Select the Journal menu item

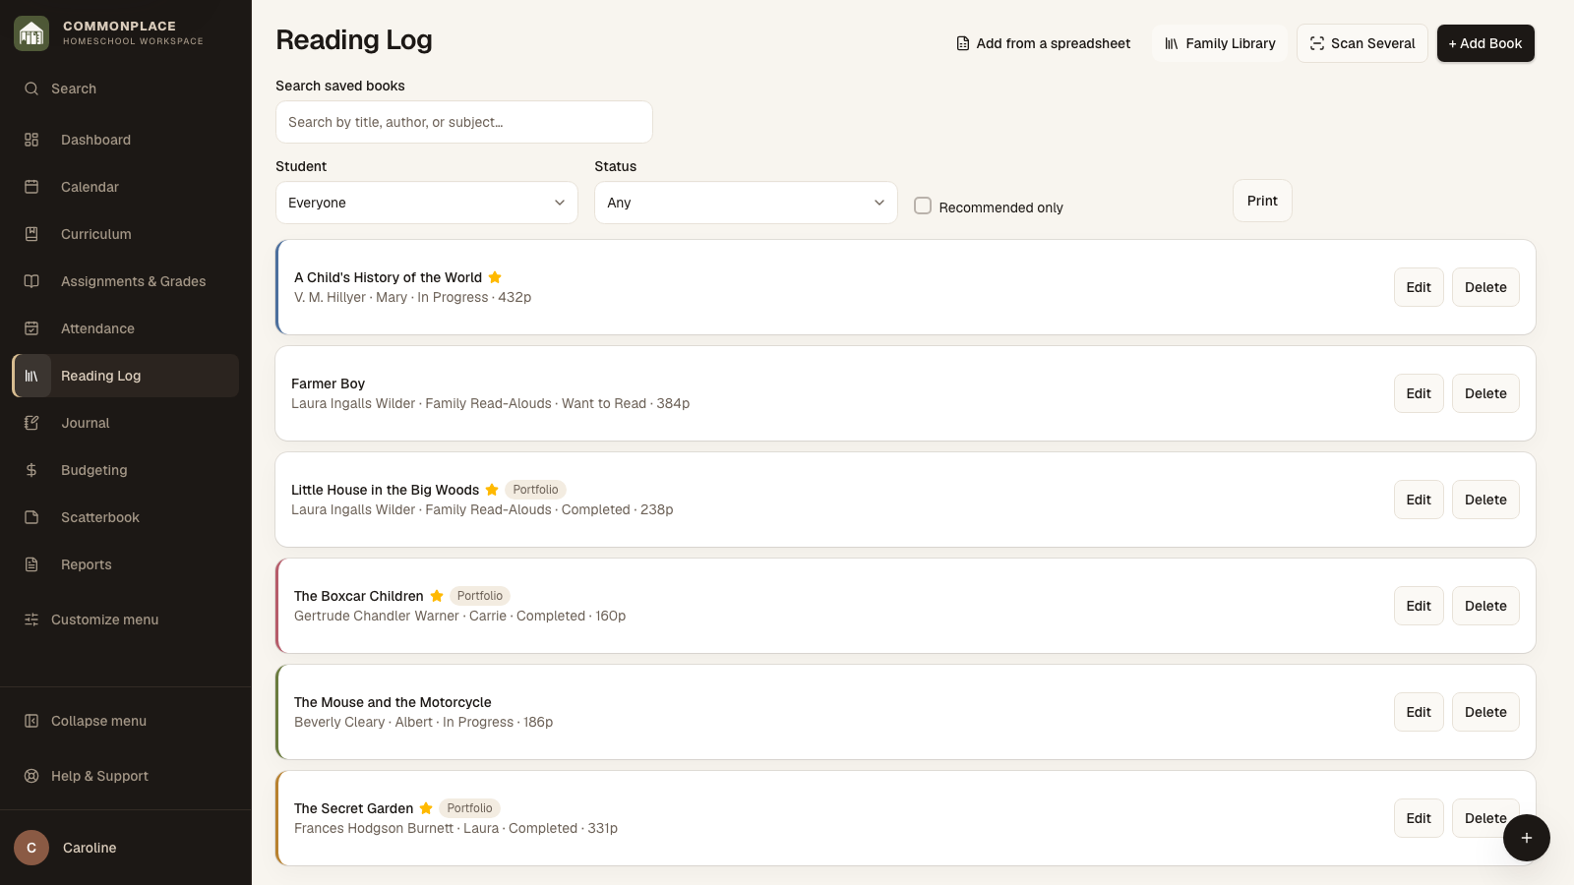(x=126, y=423)
